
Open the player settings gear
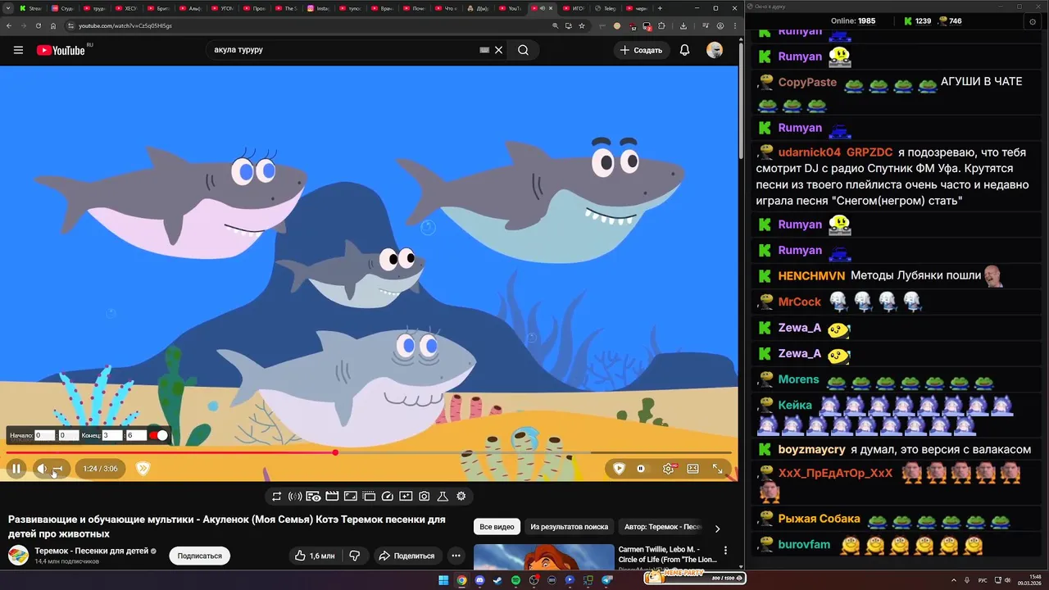669,469
